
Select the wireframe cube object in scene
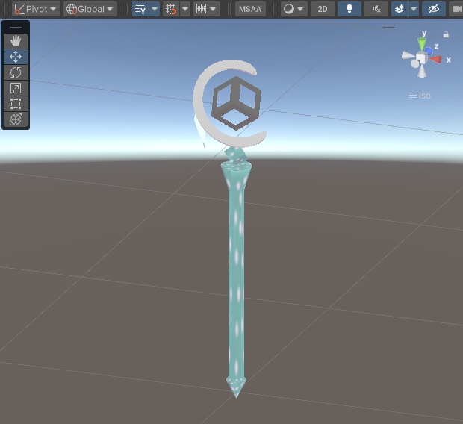click(x=236, y=103)
